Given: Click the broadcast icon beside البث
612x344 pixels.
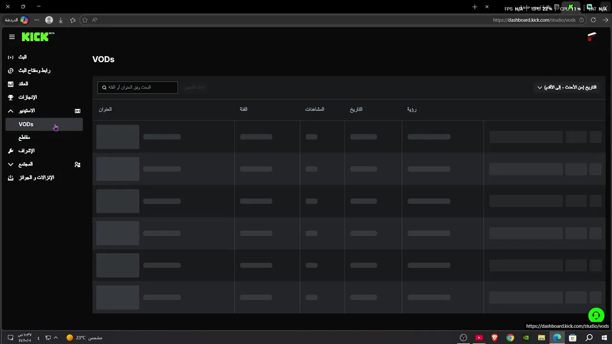Looking at the screenshot, I should 11,57.
